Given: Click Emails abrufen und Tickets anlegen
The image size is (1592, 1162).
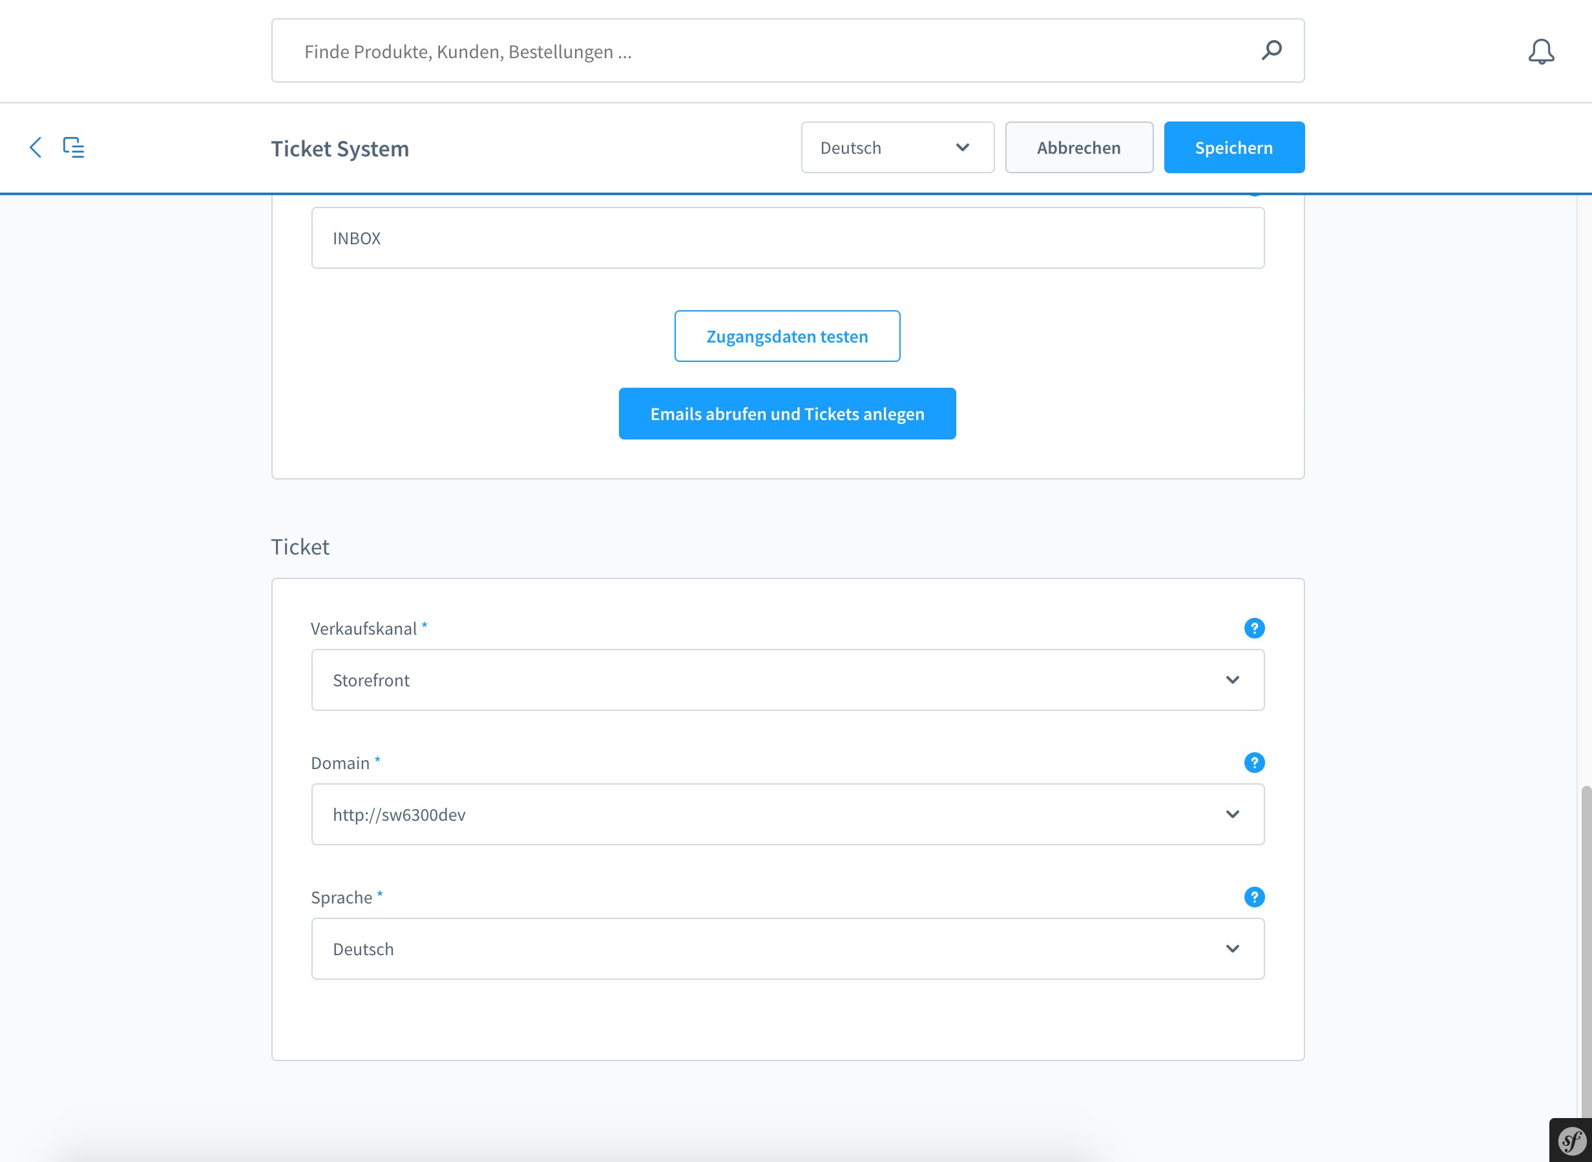Looking at the screenshot, I should [x=787, y=414].
